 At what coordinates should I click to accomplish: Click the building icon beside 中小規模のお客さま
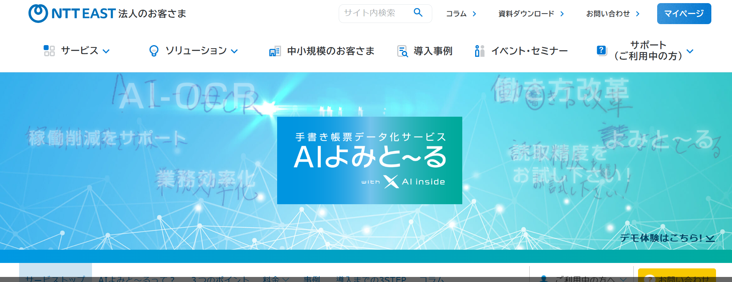[275, 51]
